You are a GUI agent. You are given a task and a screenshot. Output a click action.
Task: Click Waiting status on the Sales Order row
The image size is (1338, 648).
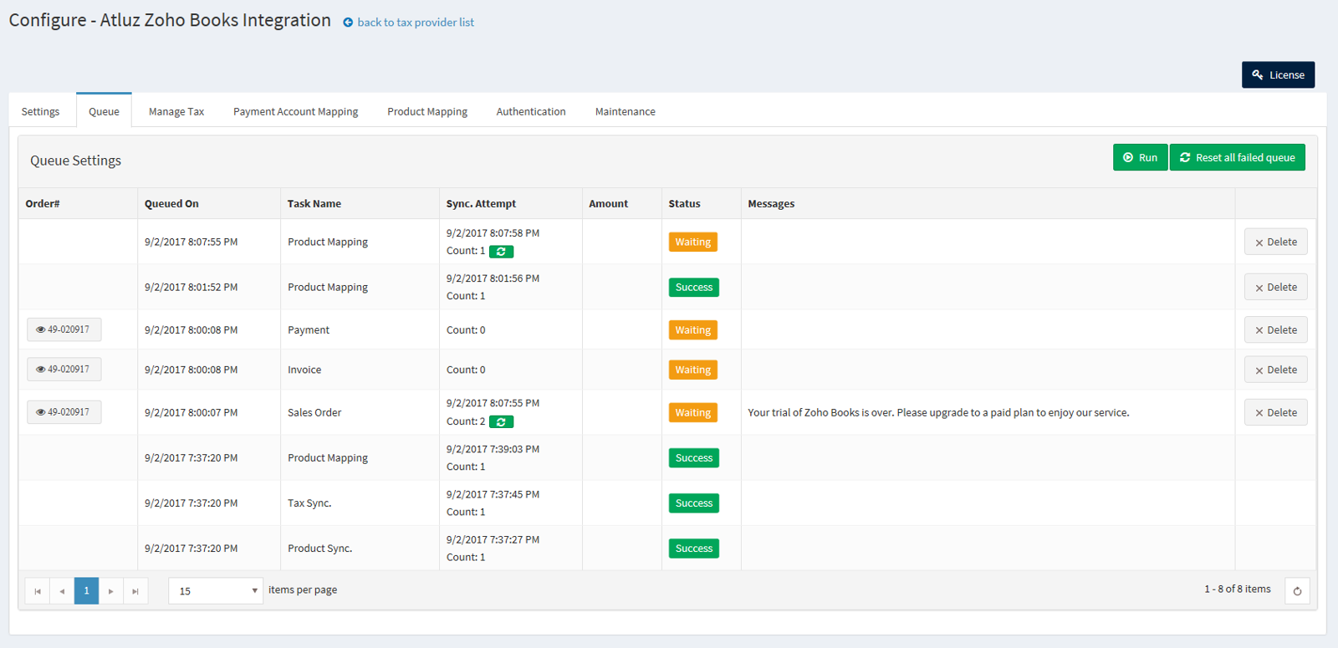[x=693, y=412]
